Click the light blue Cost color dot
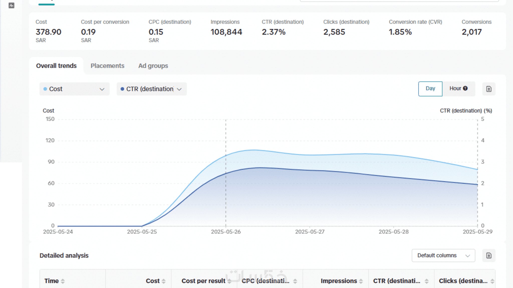513x288 pixels. [x=45, y=89]
